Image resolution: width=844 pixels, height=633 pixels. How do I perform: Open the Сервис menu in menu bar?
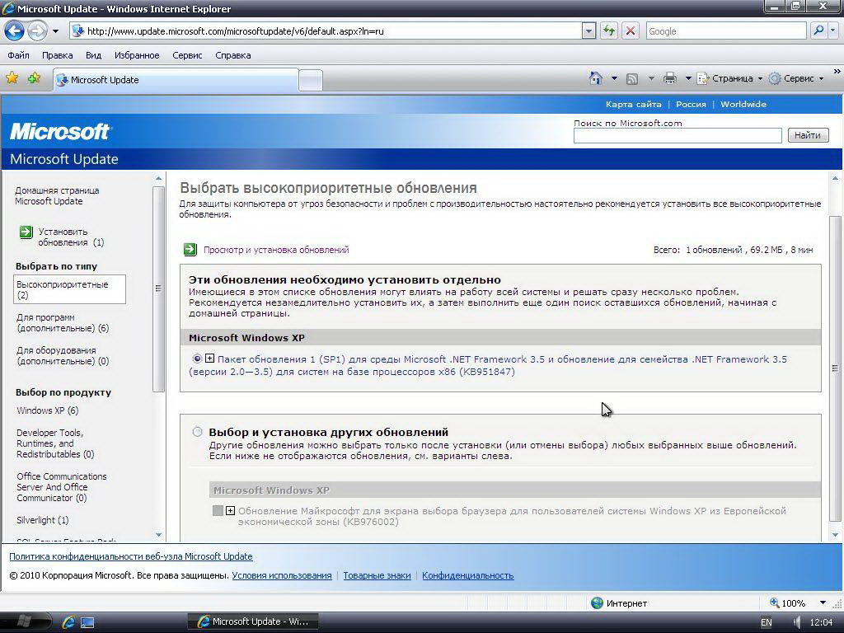coord(187,55)
